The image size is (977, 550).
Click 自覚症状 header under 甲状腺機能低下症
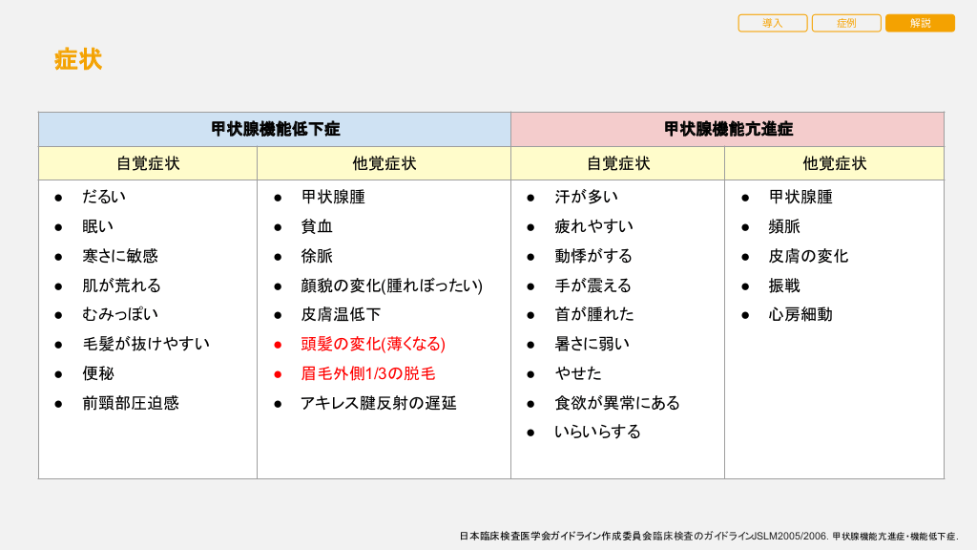148,163
